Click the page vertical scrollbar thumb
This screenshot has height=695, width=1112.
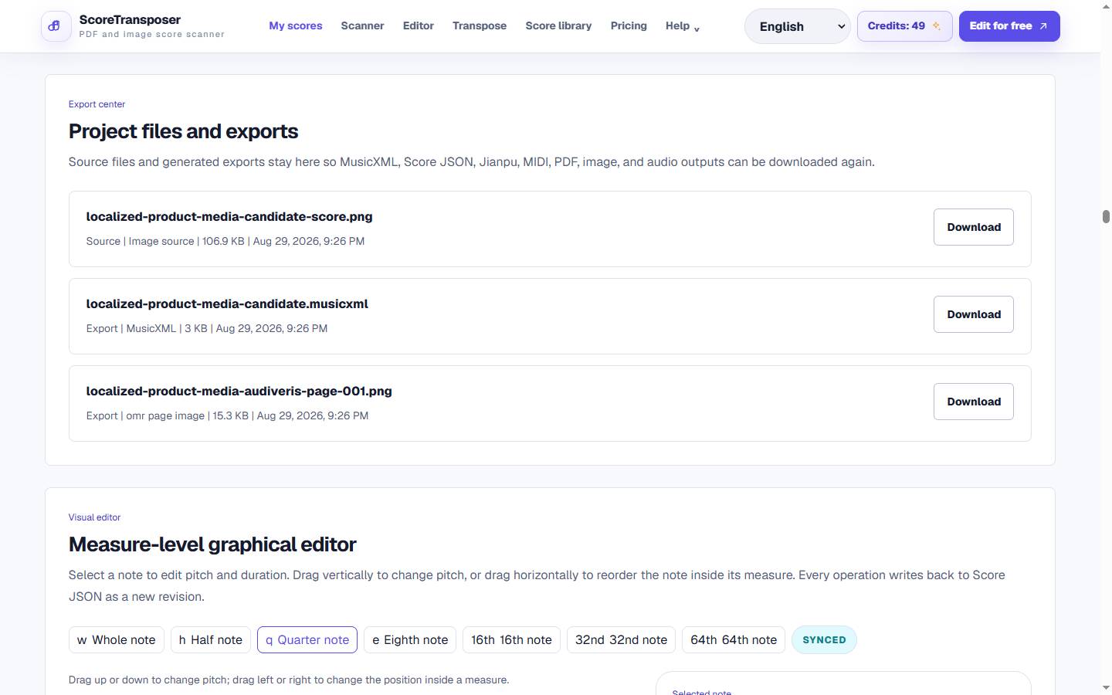click(x=1106, y=216)
